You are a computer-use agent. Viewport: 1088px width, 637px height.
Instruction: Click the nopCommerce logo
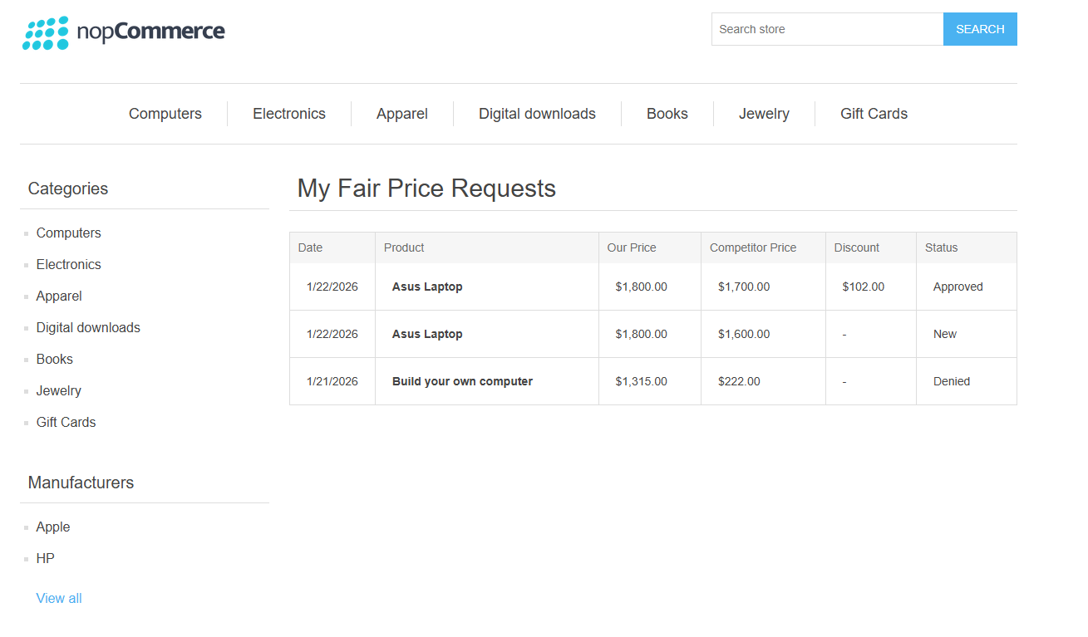click(123, 32)
